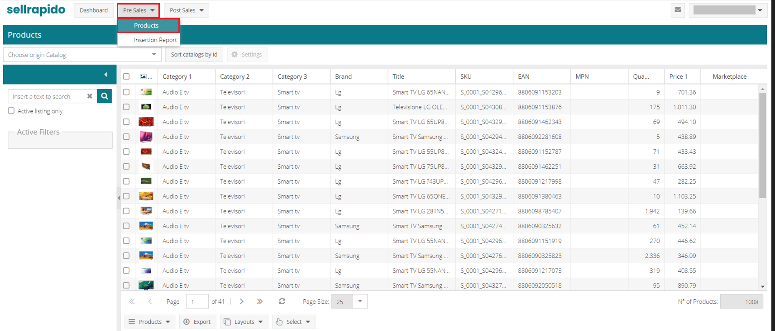The image size is (775, 331).
Task: Focus the search text field
Action: click(x=46, y=96)
